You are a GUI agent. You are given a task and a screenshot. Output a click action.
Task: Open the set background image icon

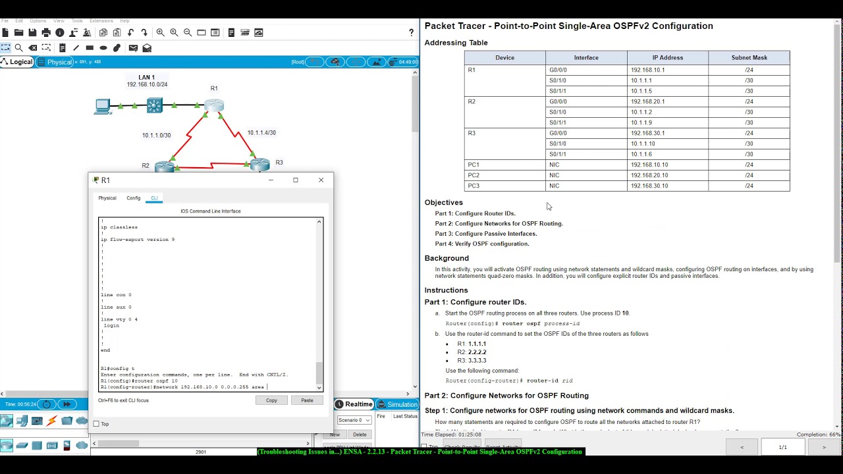[x=377, y=62]
